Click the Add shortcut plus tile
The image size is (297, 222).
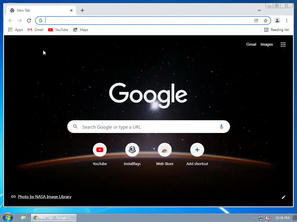[x=197, y=155]
